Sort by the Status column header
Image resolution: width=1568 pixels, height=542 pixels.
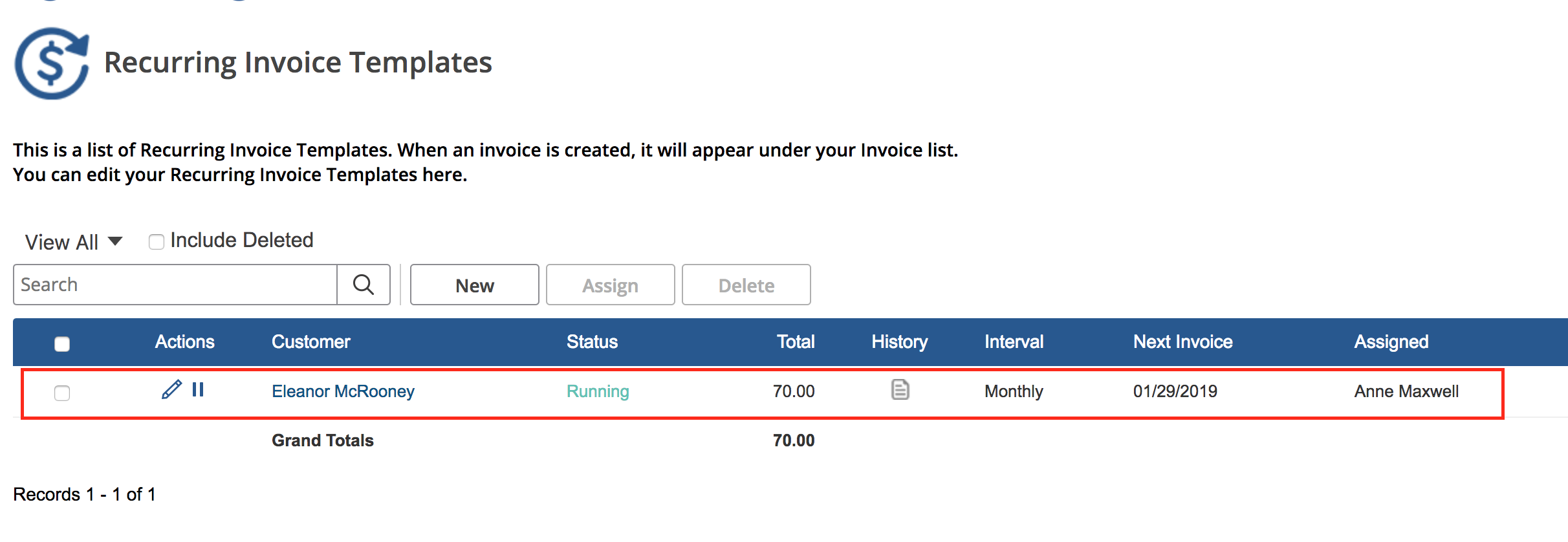pos(592,341)
